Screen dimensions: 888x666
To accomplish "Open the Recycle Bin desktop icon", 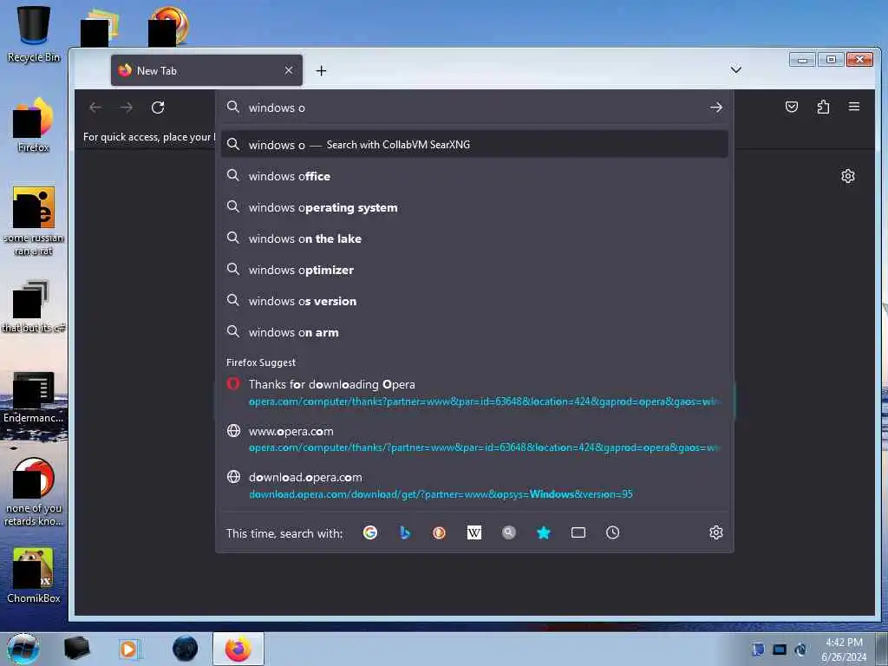I will [34, 34].
